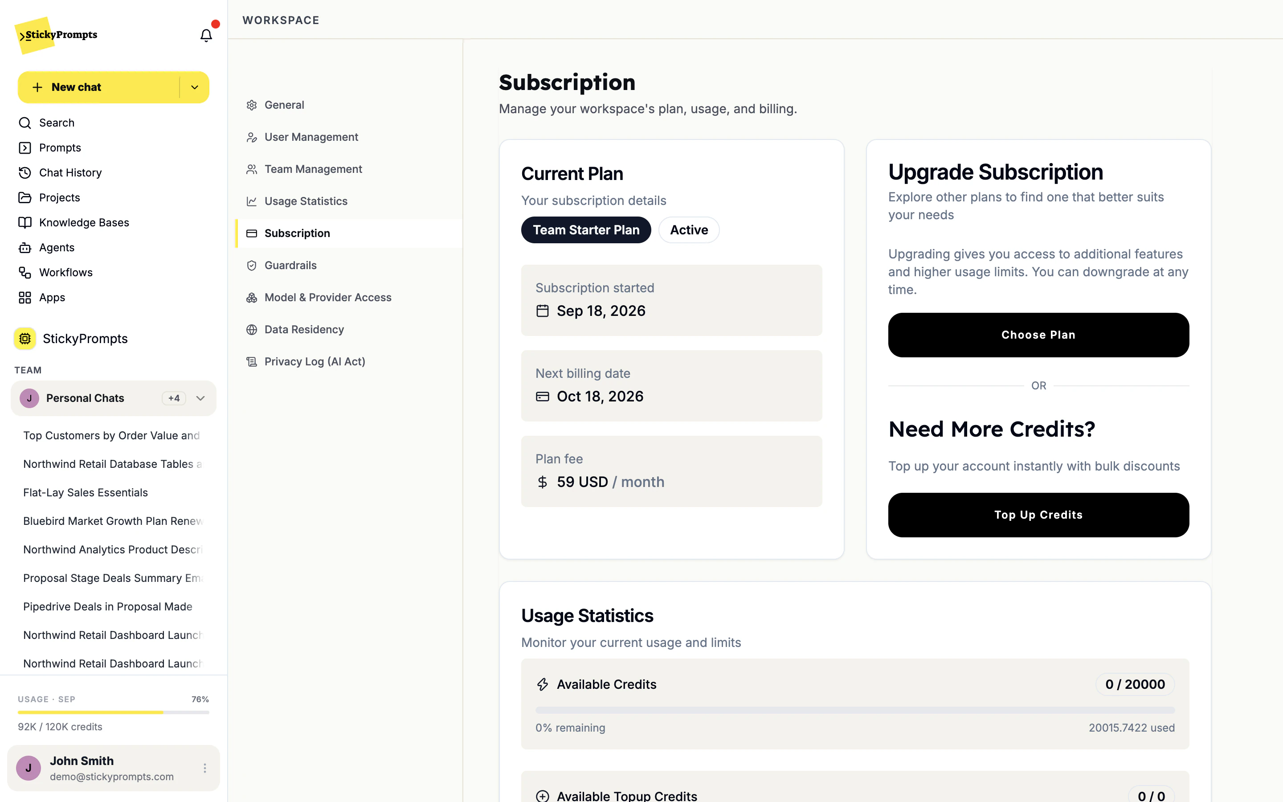This screenshot has width=1283, height=802.
Task: Open chat 'Bluebird Market Growth Plan'
Action: click(112, 521)
